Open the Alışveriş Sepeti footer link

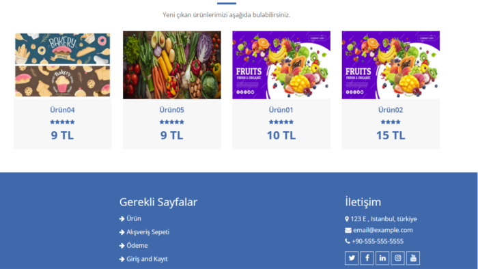[148, 232]
